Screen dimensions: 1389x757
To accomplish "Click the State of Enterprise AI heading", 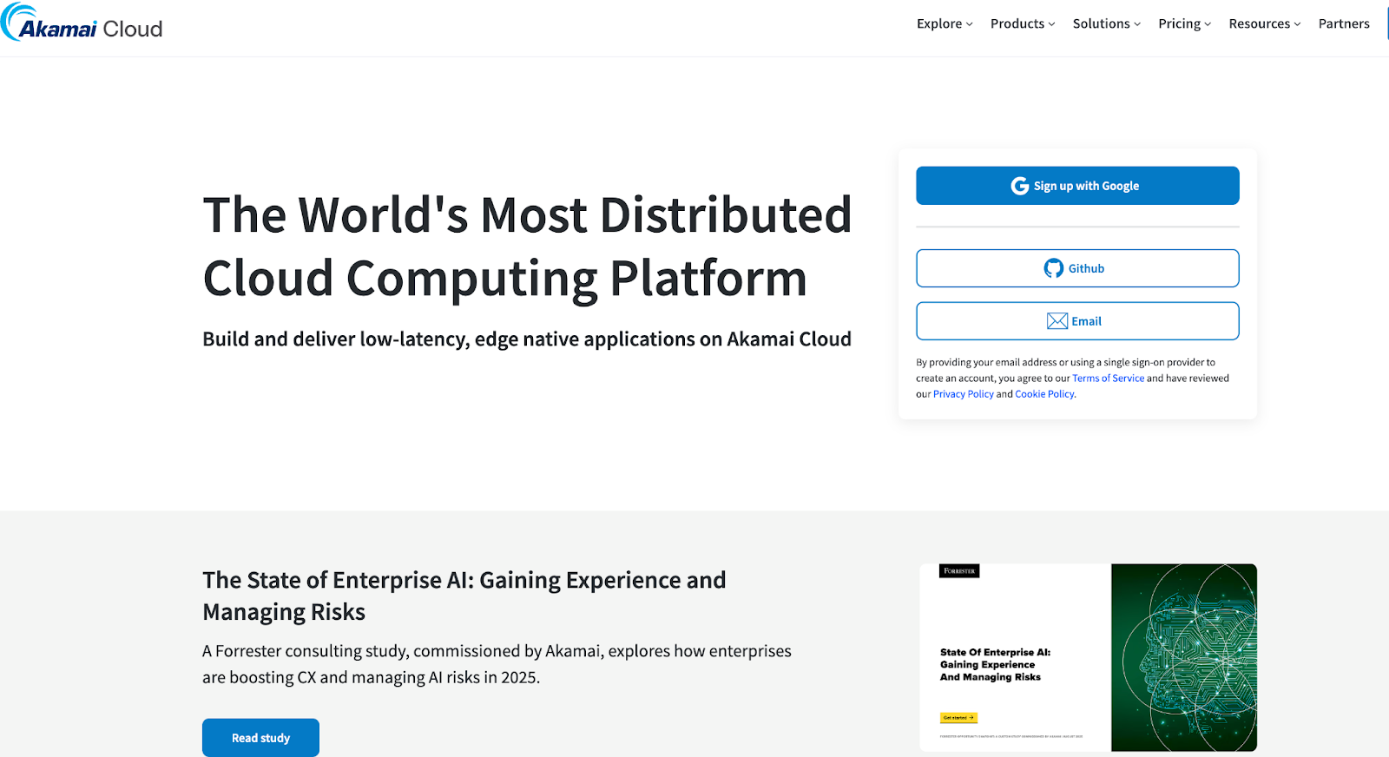I will [x=464, y=596].
